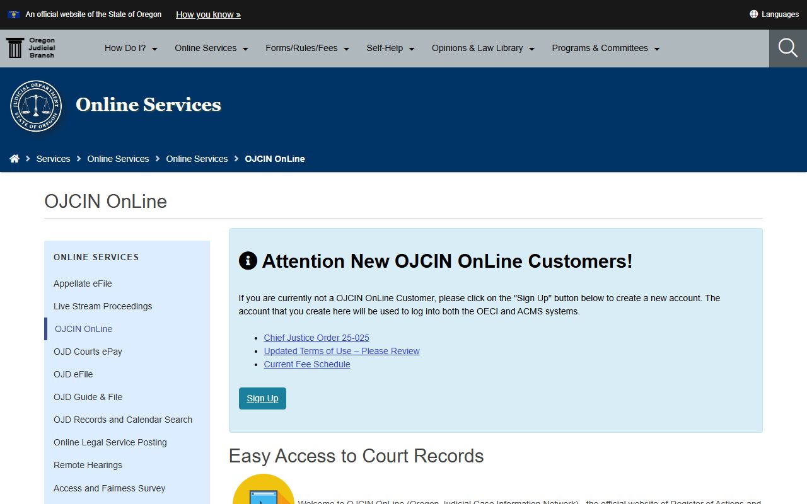The image size is (807, 504).
Task: Expand the How Do I? dropdown menu
Action: [x=131, y=49]
